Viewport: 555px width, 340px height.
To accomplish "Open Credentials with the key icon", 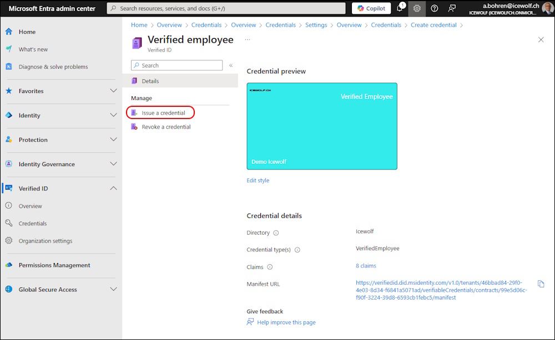I will (9, 223).
